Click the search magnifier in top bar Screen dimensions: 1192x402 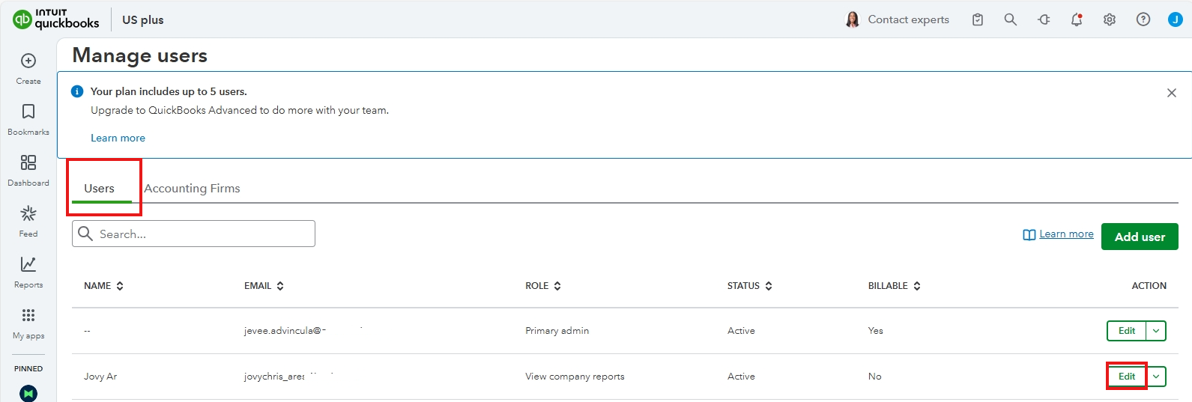tap(1010, 19)
